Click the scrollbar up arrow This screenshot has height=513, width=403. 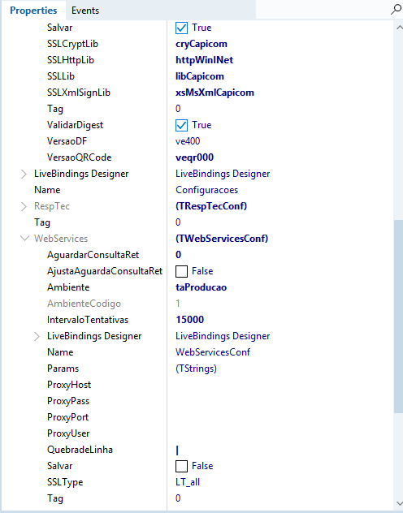(399, 28)
